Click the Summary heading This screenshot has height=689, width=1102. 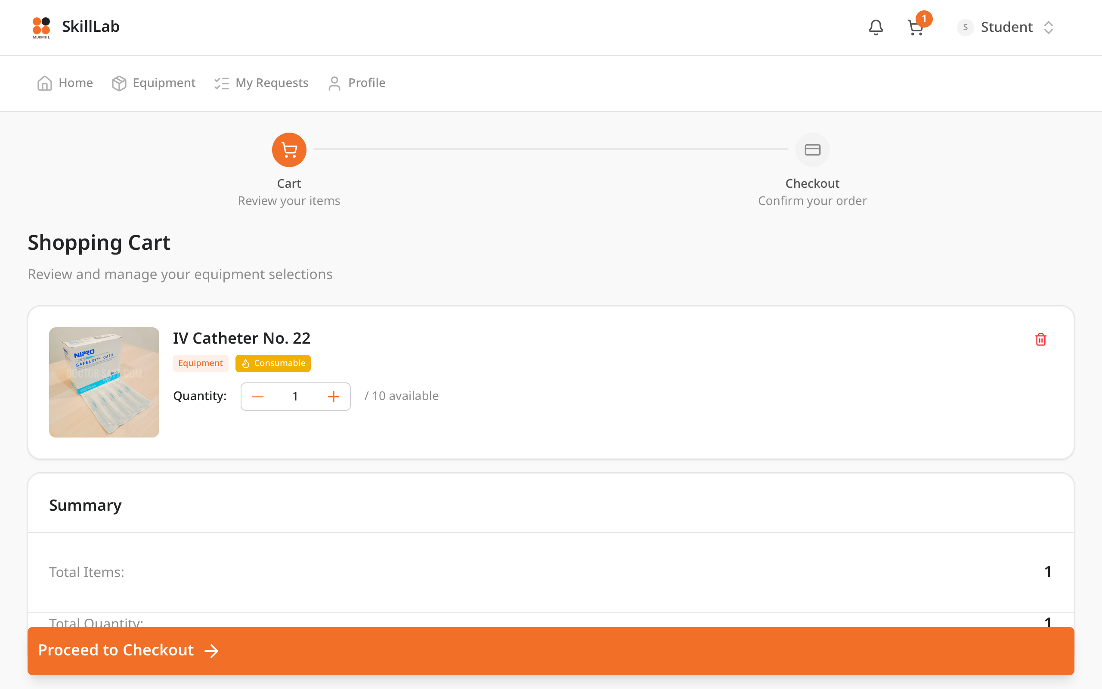85,506
